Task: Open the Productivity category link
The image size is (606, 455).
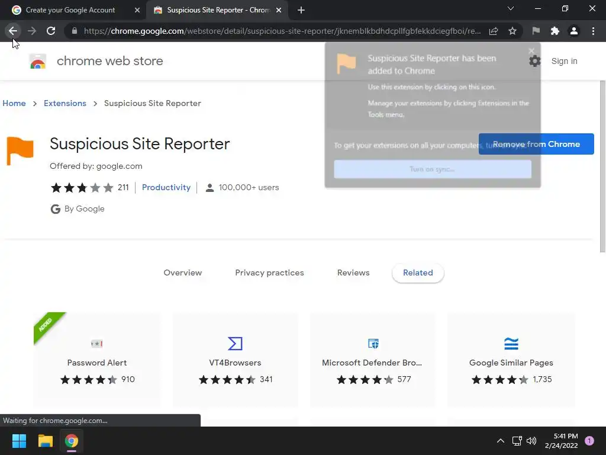Action: (166, 187)
